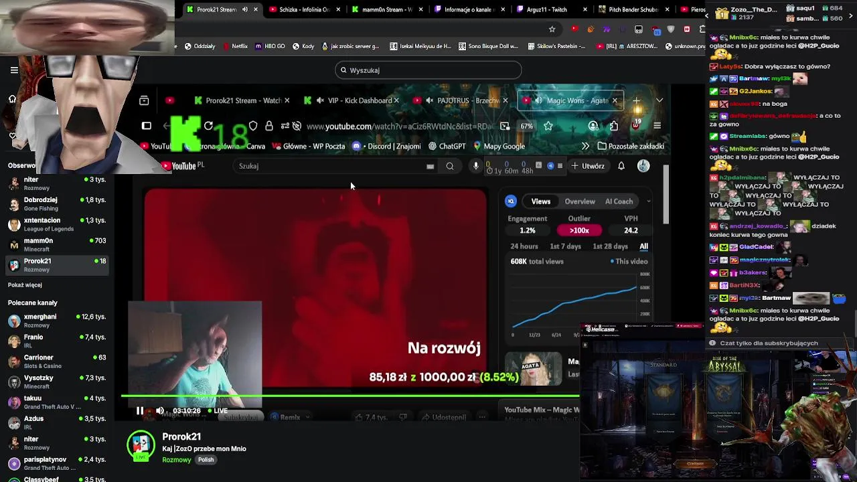Open the Oddziały bookmark
The image size is (857, 482).
click(200, 46)
